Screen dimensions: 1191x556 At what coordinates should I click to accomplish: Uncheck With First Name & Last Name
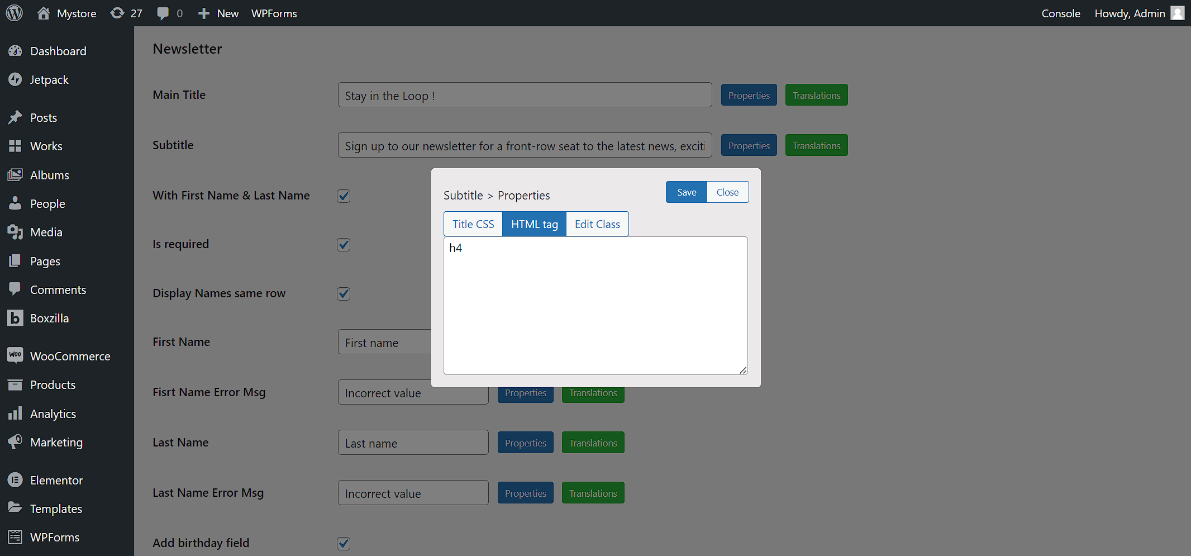click(x=344, y=196)
